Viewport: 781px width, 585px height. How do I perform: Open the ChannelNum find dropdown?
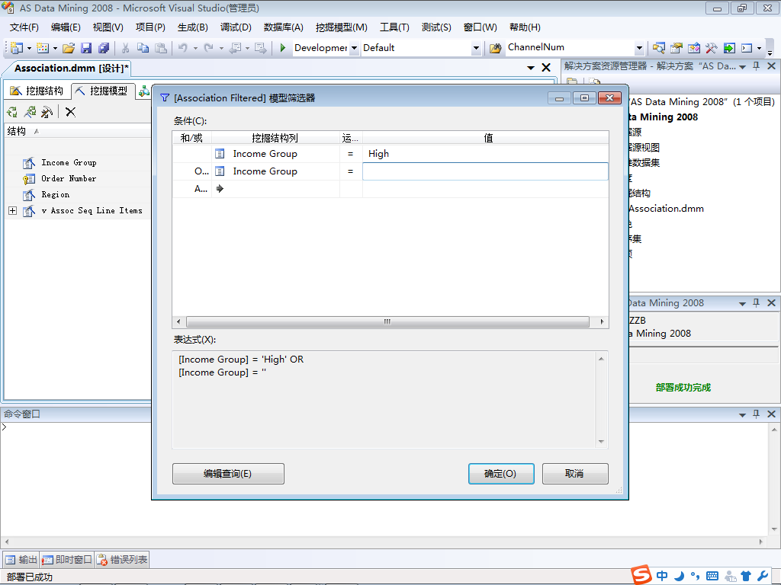coord(640,48)
